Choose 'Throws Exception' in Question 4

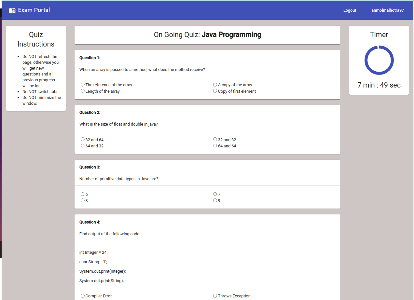tap(215, 295)
